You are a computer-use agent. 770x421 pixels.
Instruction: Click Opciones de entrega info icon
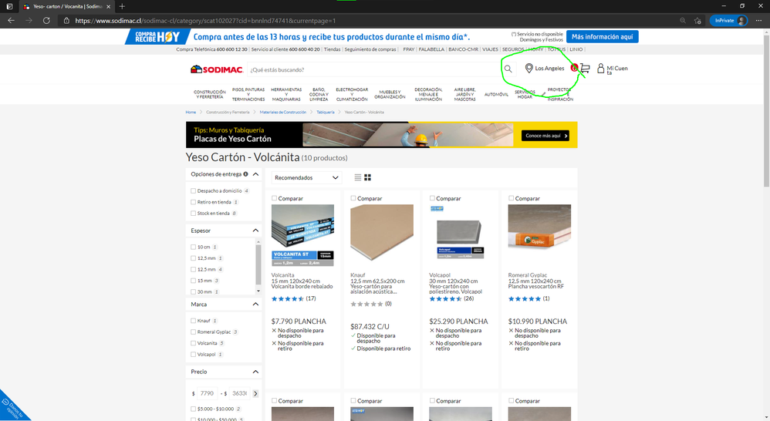click(x=245, y=173)
